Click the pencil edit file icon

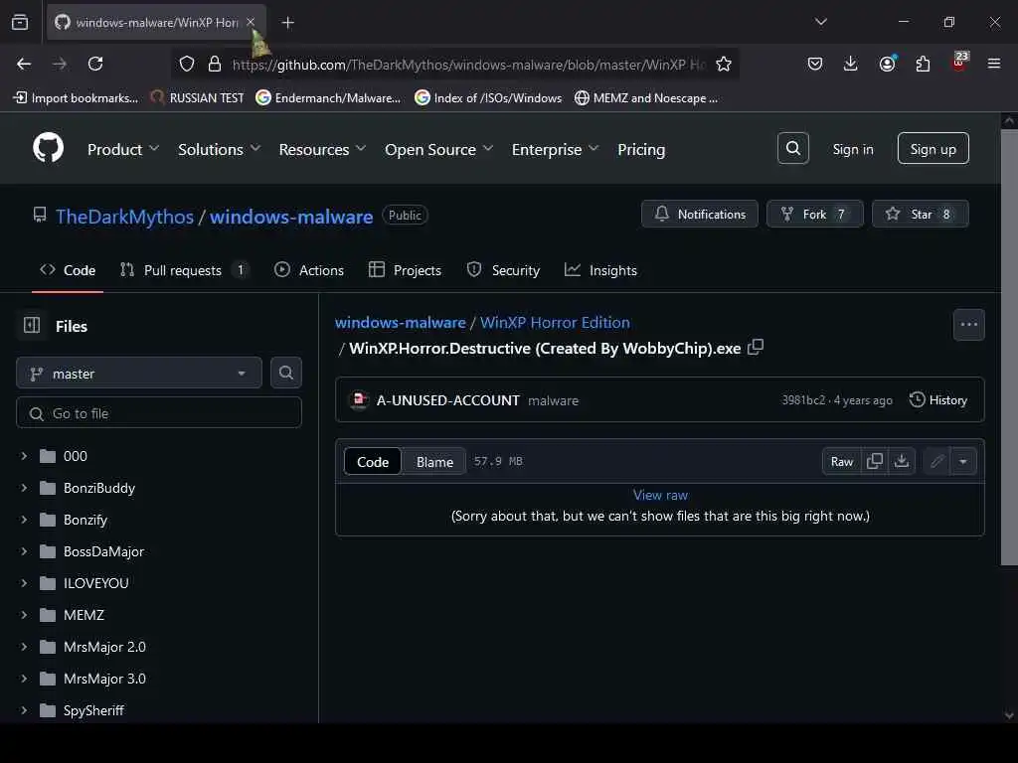(x=936, y=461)
